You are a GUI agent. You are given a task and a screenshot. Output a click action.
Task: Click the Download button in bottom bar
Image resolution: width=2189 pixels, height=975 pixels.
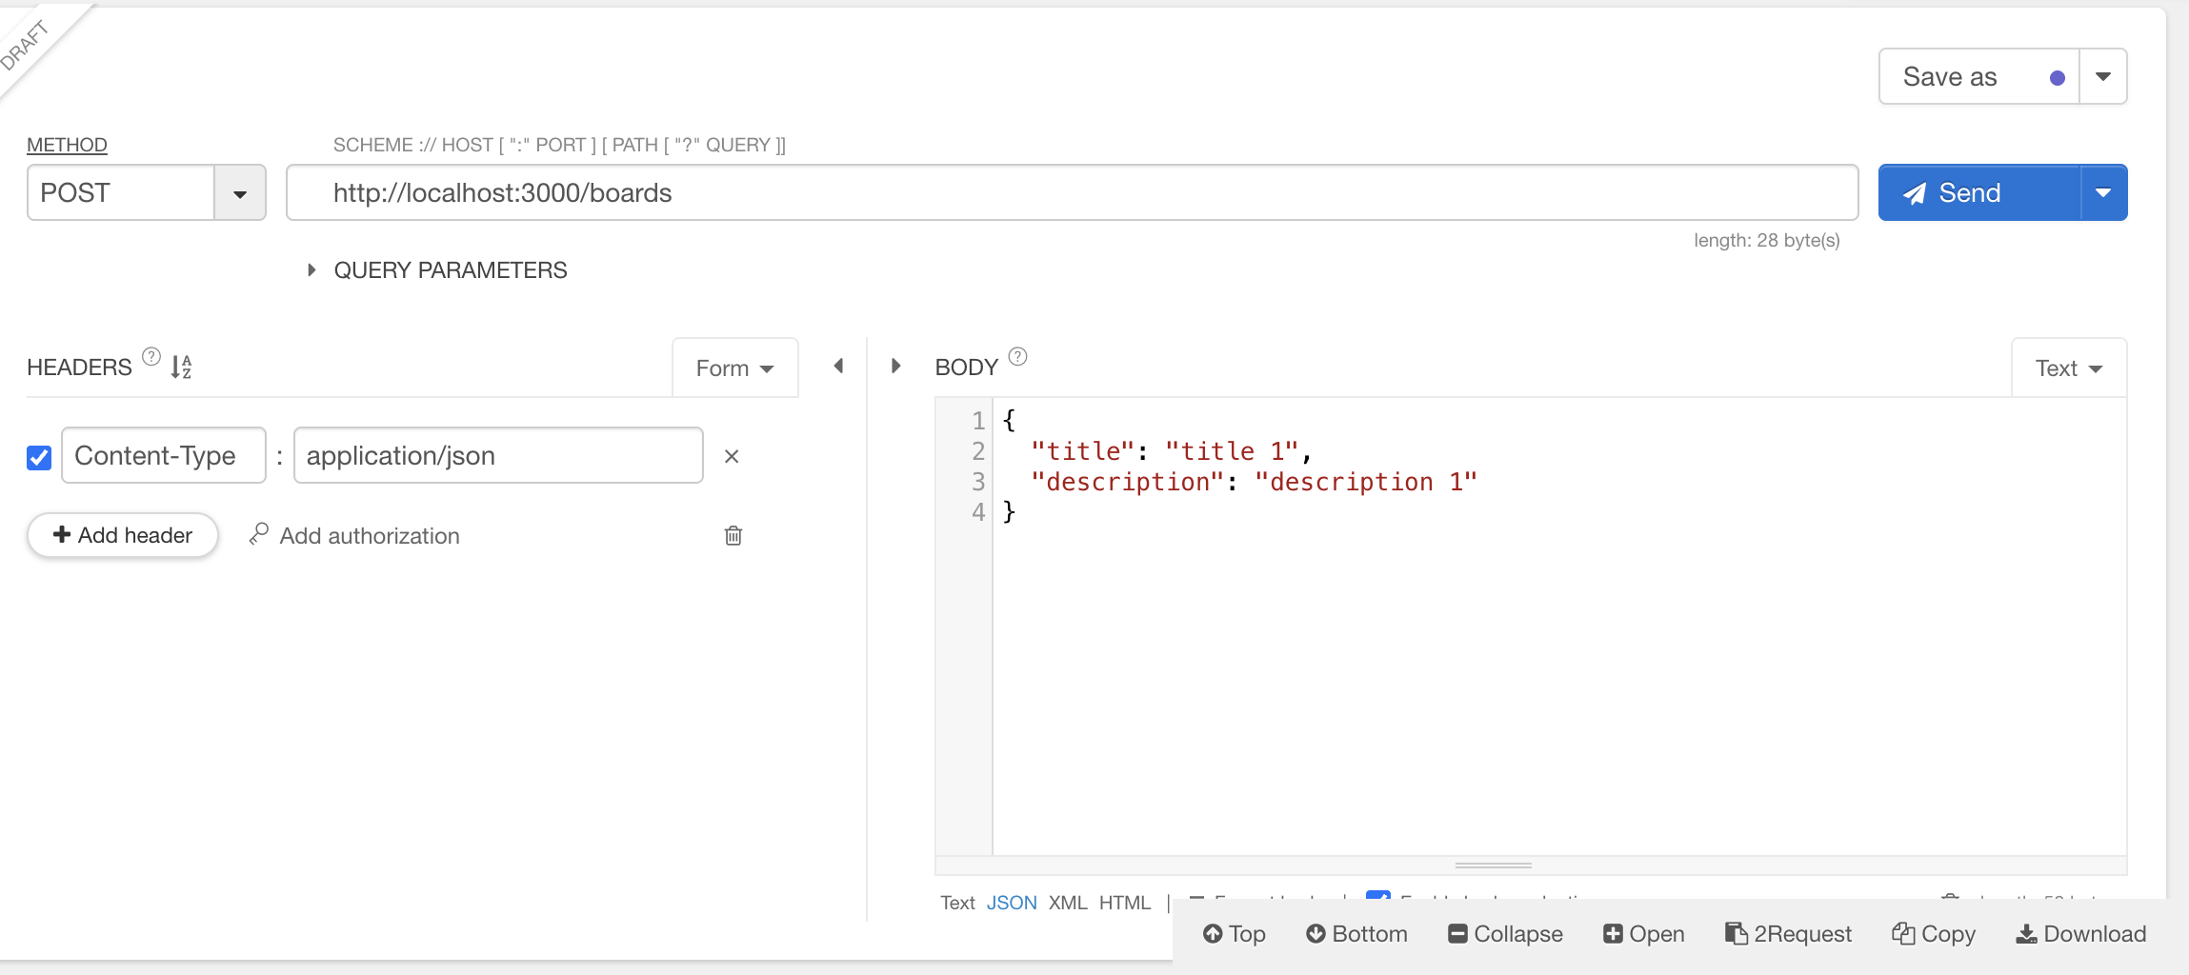tap(2081, 934)
